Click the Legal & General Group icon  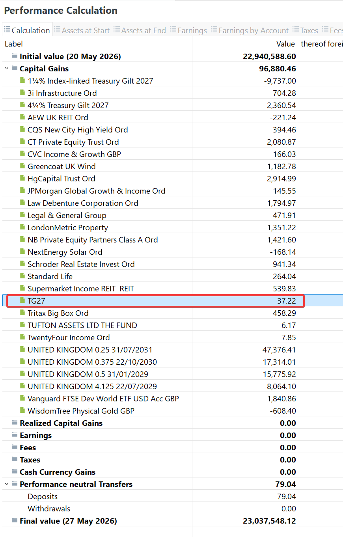pos(22,215)
